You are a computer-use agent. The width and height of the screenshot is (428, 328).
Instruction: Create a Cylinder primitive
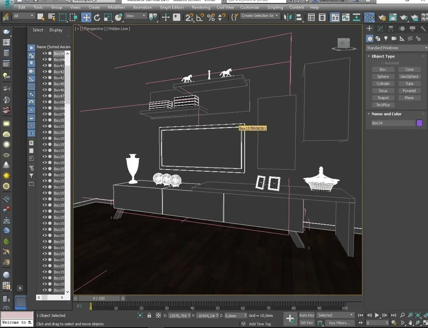pyautogui.click(x=383, y=84)
